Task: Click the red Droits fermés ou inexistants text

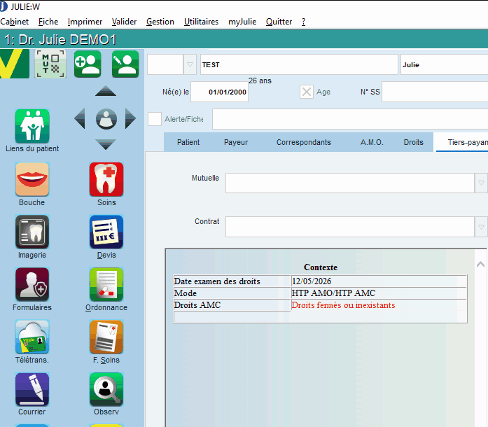Action: (343, 305)
